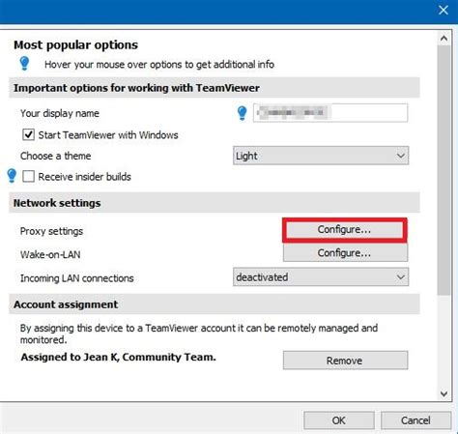Click the 'Incoming LAN connections' label
458x434 pixels.
(x=76, y=278)
